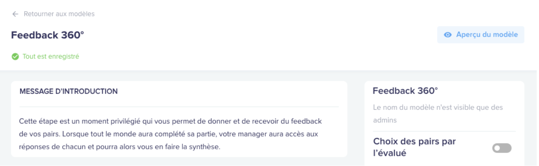This screenshot has height=166, width=539.
Task: Click the back arrow icon
Action: (15, 14)
